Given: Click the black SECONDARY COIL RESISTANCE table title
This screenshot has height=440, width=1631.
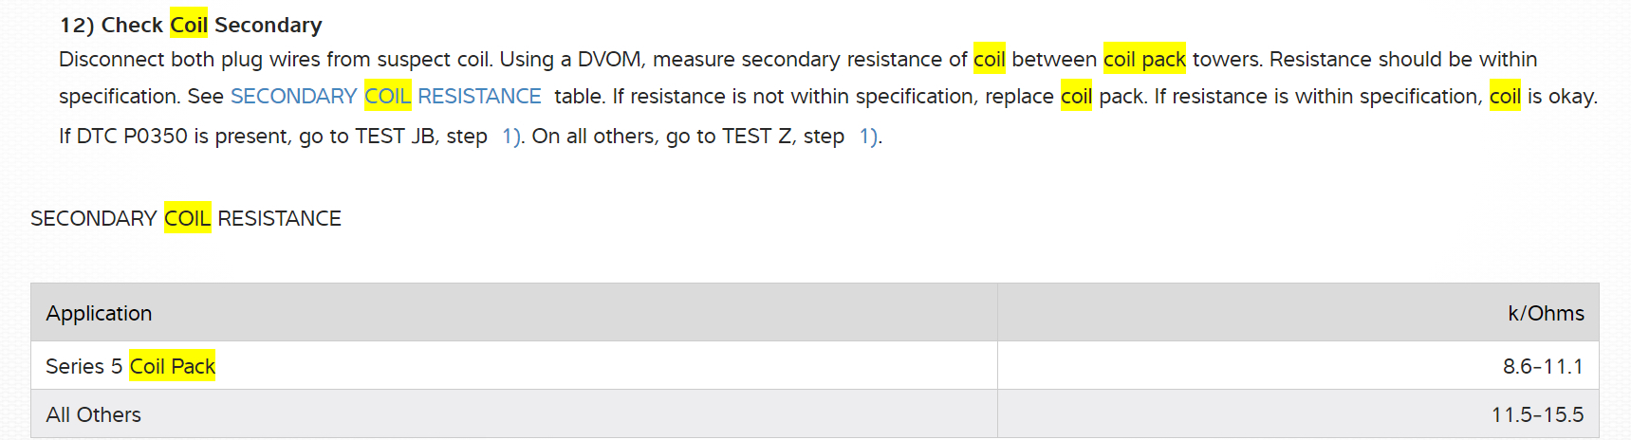Looking at the screenshot, I should [x=185, y=219].
